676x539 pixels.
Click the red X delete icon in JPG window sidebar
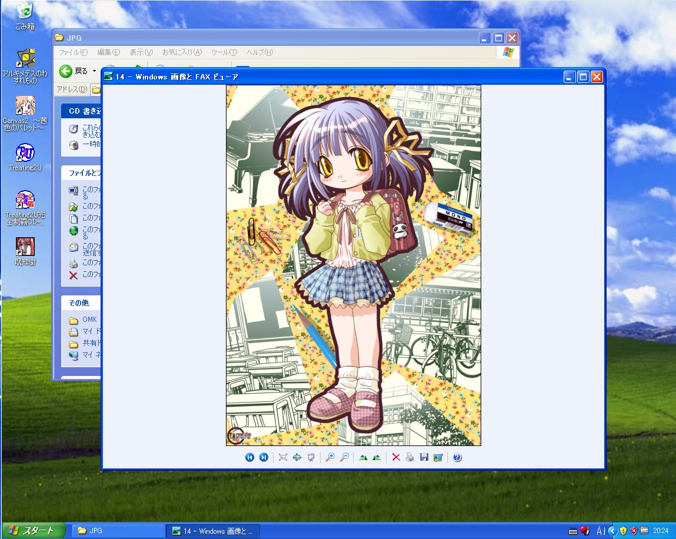click(x=74, y=275)
